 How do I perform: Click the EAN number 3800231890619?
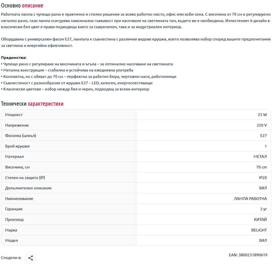tap(248, 255)
